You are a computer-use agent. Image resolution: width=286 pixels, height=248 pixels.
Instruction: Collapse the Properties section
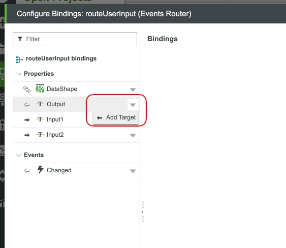19,74
